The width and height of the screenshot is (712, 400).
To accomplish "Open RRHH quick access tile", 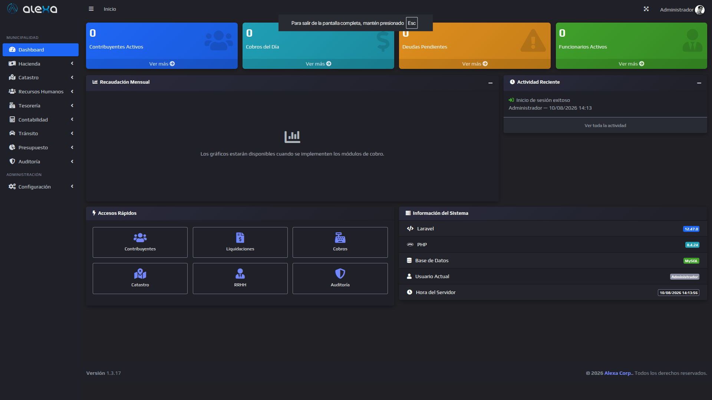I will (x=240, y=279).
